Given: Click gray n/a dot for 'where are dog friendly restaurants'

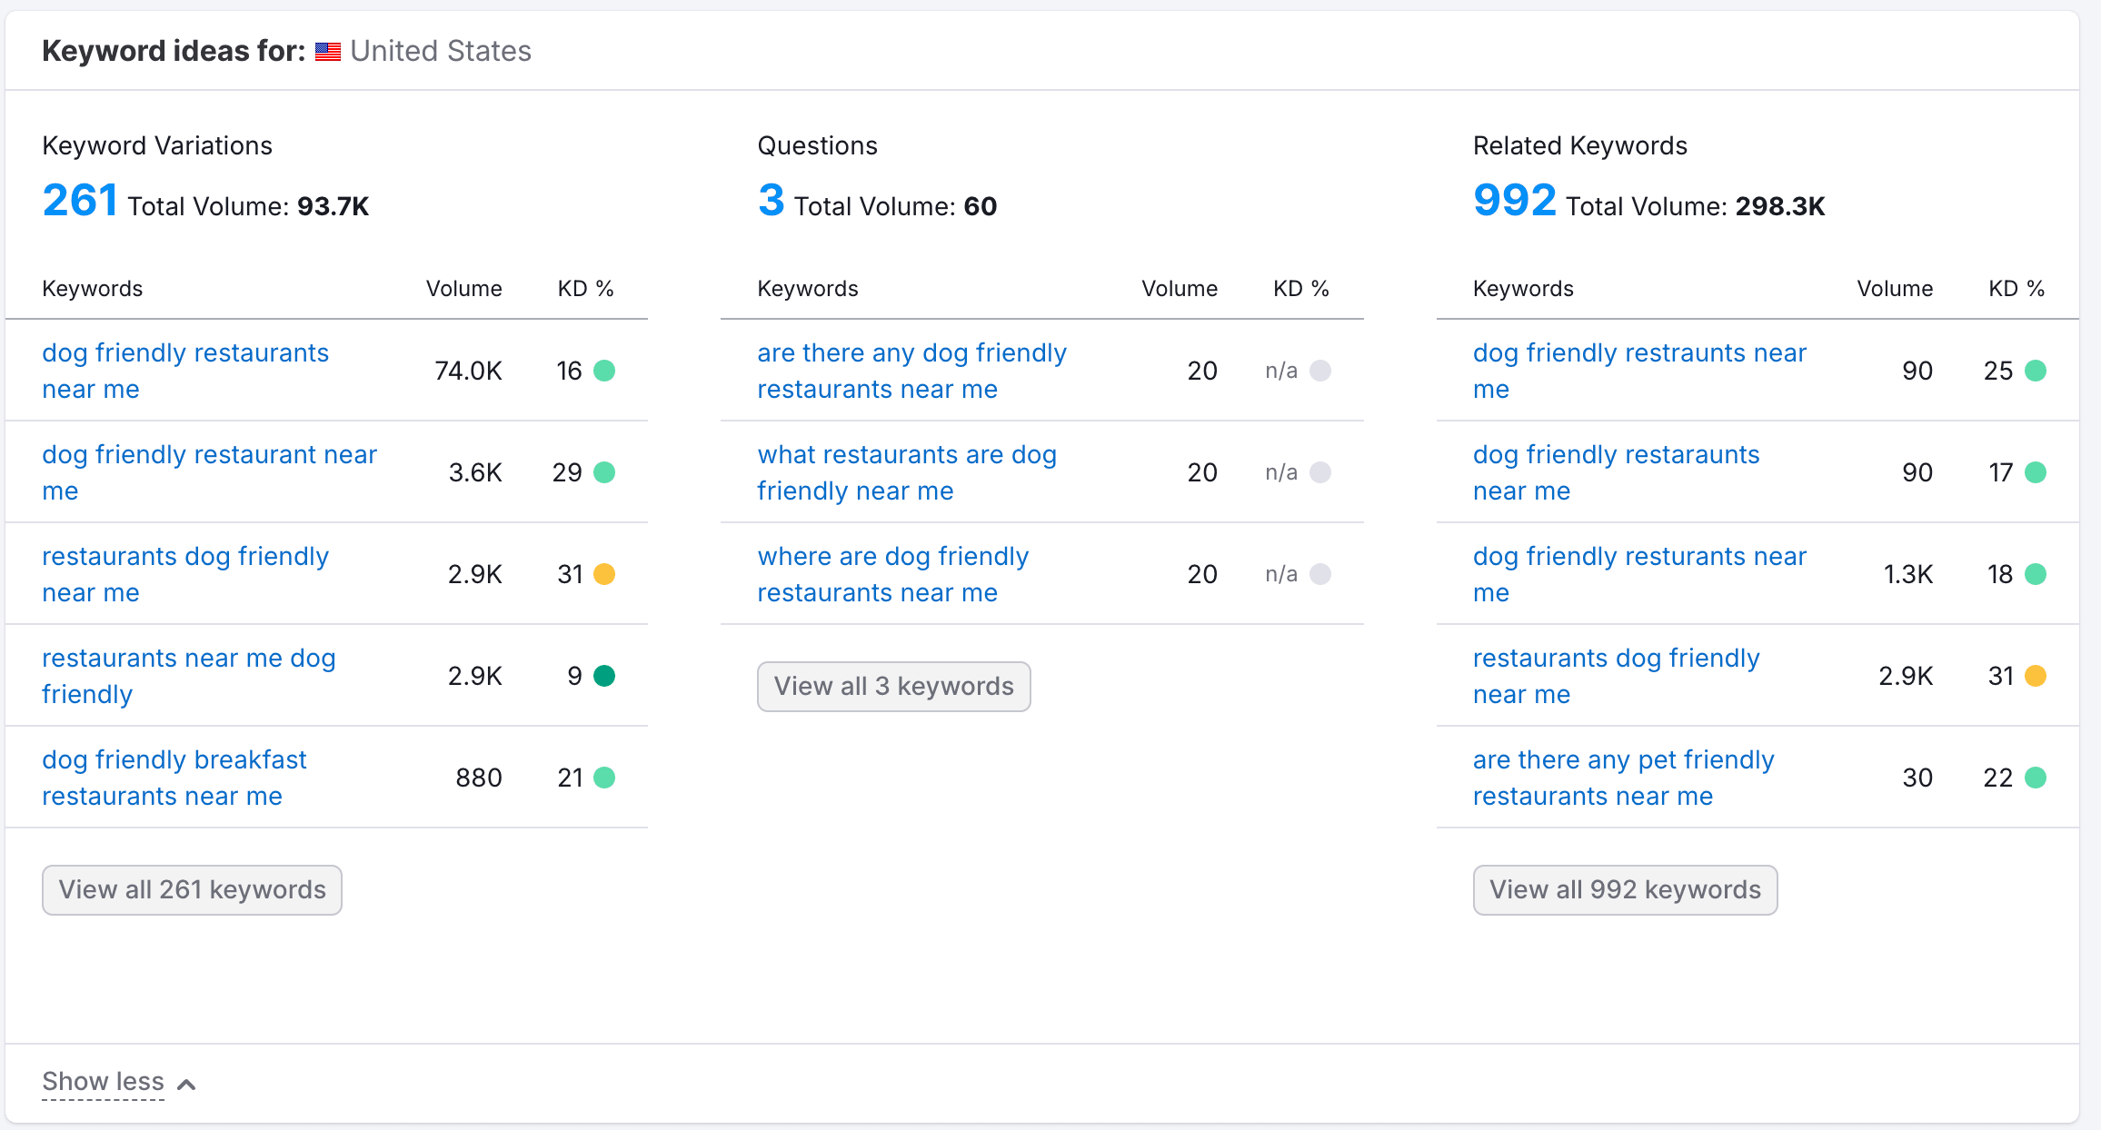Looking at the screenshot, I should coord(1320,574).
